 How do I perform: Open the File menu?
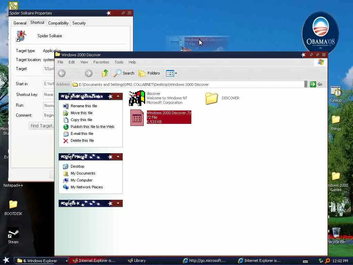pos(60,62)
